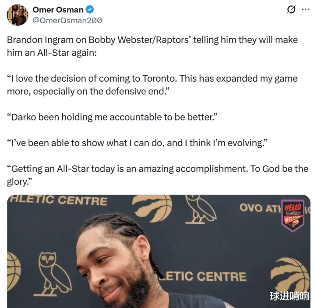315x308 pixels.
Task: Click the partial Raptors ball at left edge
Action: pos(14,271)
